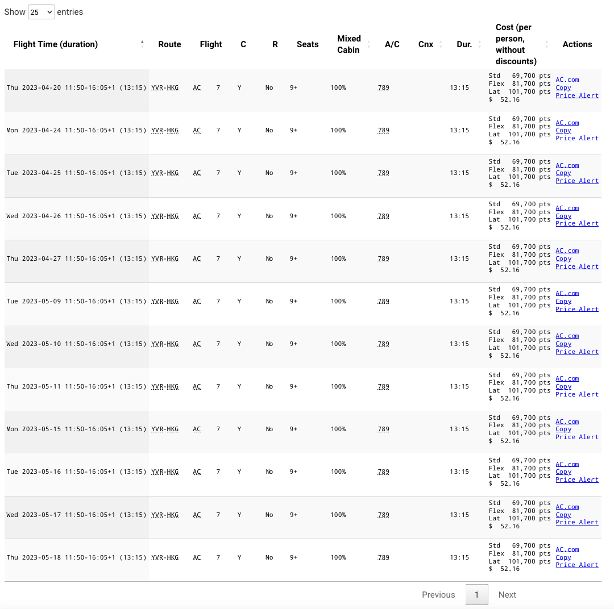Sort by Cnx column arrows
This screenshot has width=614, height=609.
tap(441, 44)
